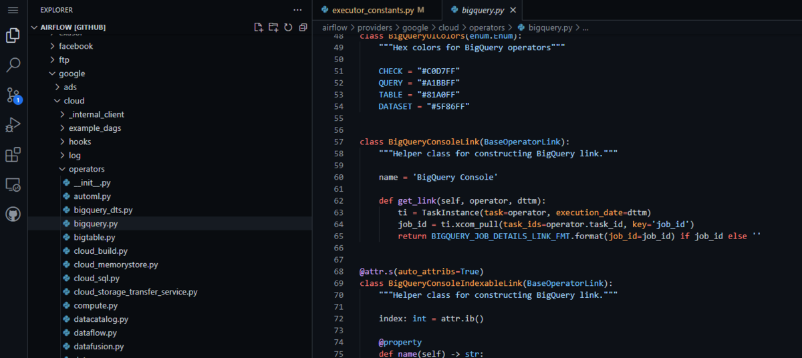Close the bigquery.py editor tab
Viewport: 802px width, 358px height.
[x=513, y=10]
